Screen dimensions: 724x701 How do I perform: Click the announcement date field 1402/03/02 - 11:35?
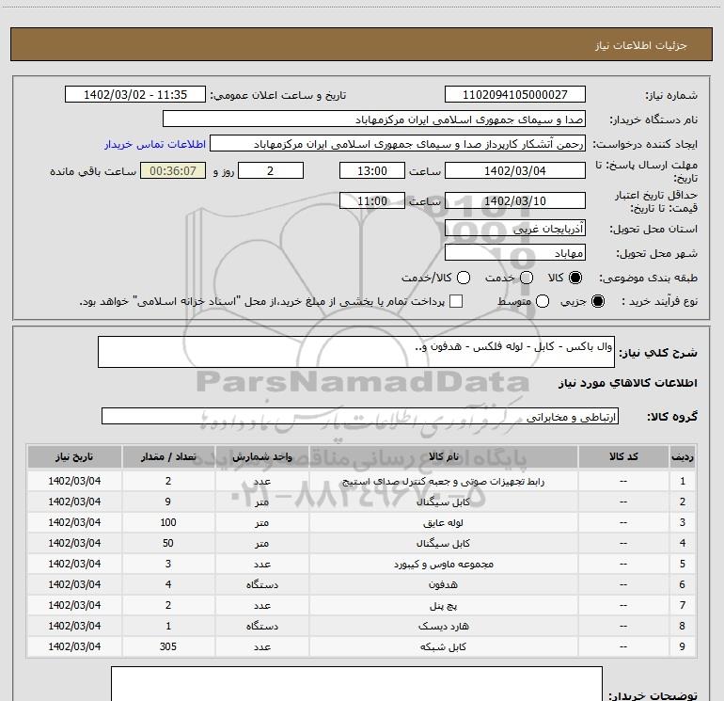(x=135, y=94)
